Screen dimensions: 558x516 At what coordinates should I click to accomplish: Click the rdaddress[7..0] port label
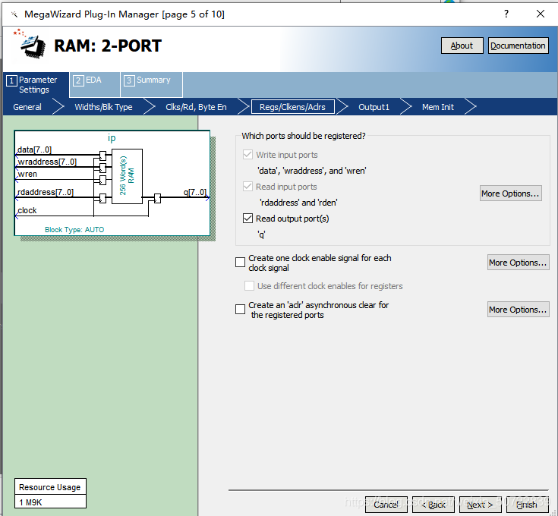(46, 192)
